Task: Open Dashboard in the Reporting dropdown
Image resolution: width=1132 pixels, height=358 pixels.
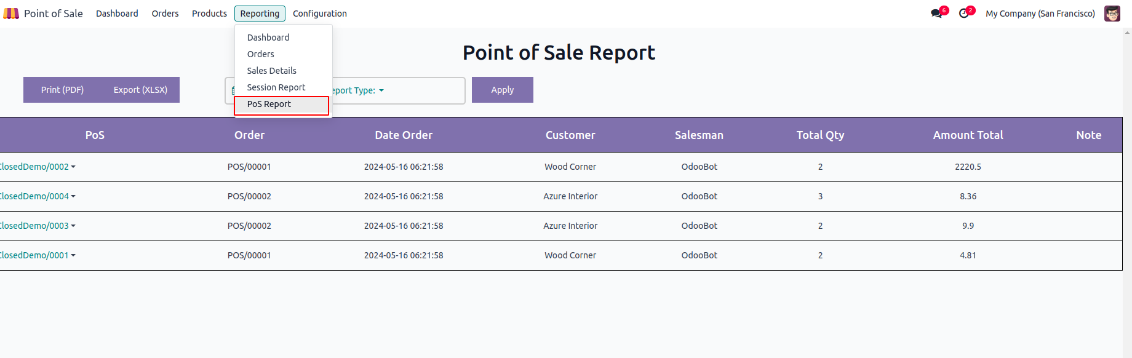Action: (268, 38)
